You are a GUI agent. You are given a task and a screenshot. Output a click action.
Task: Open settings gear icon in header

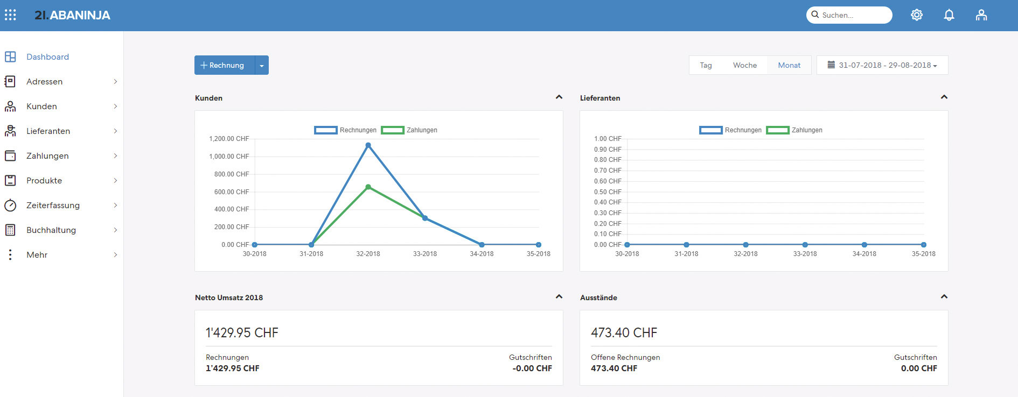917,15
